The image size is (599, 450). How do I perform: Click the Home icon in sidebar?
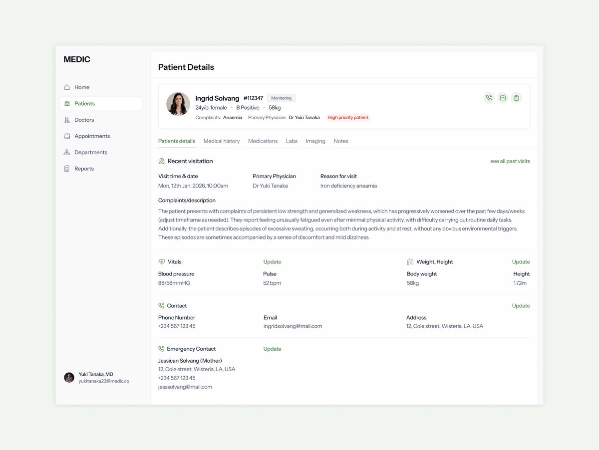tap(67, 87)
